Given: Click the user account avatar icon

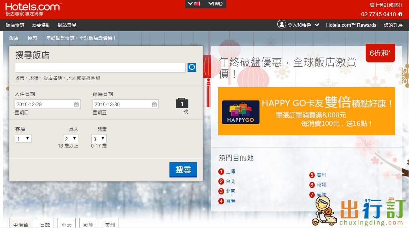Looking at the screenshot, I should coord(281,24).
